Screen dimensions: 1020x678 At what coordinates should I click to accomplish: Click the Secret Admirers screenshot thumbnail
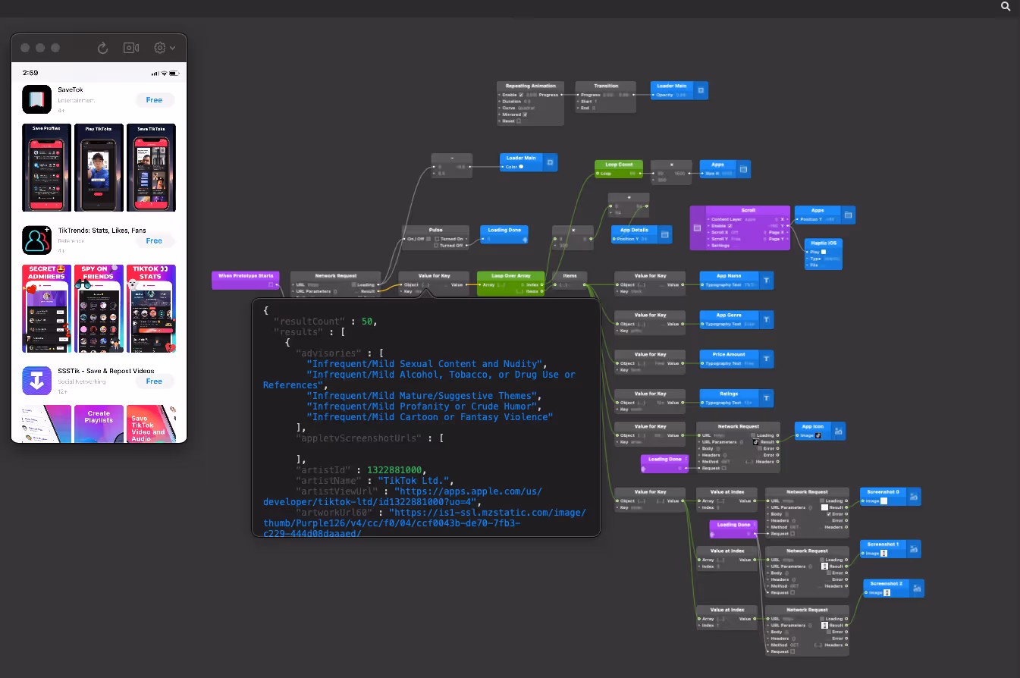click(47, 309)
